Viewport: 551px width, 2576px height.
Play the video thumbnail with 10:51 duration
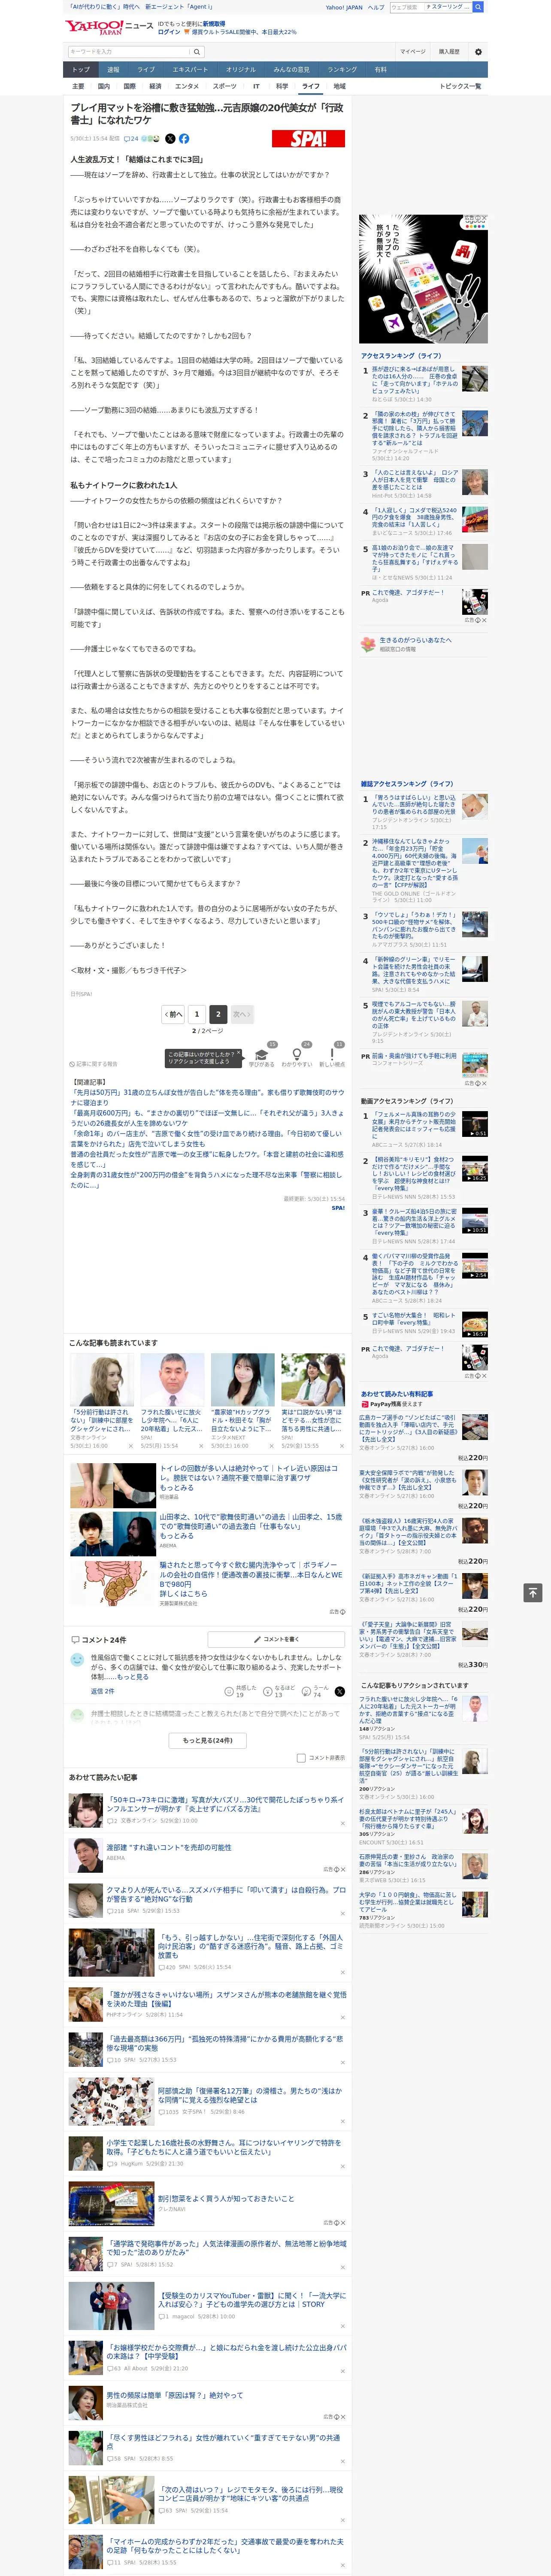click(474, 1221)
